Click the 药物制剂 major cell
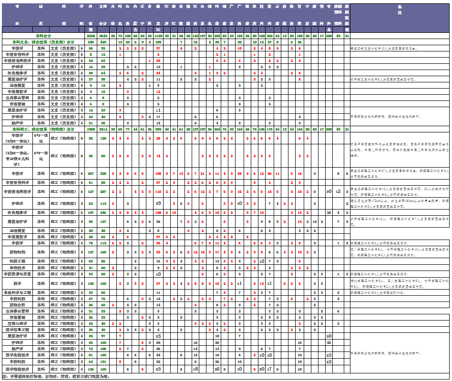 tap(17, 252)
